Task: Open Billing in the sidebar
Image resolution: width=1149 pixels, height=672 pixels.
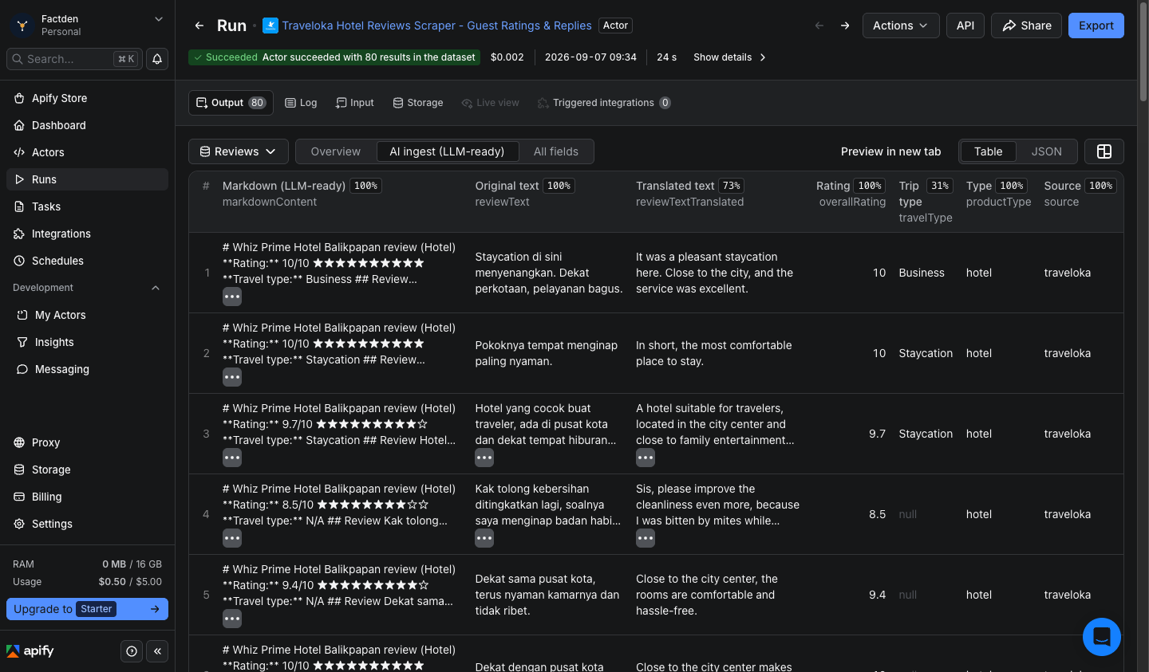Action: (x=87, y=497)
